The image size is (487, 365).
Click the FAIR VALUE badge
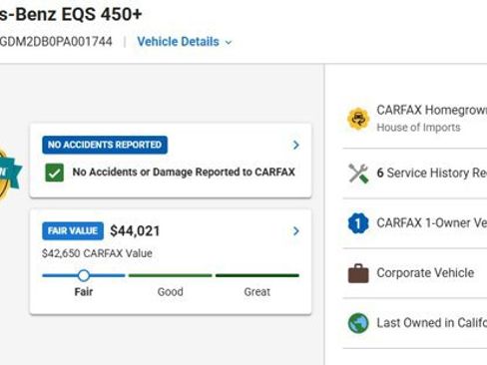[73, 230]
